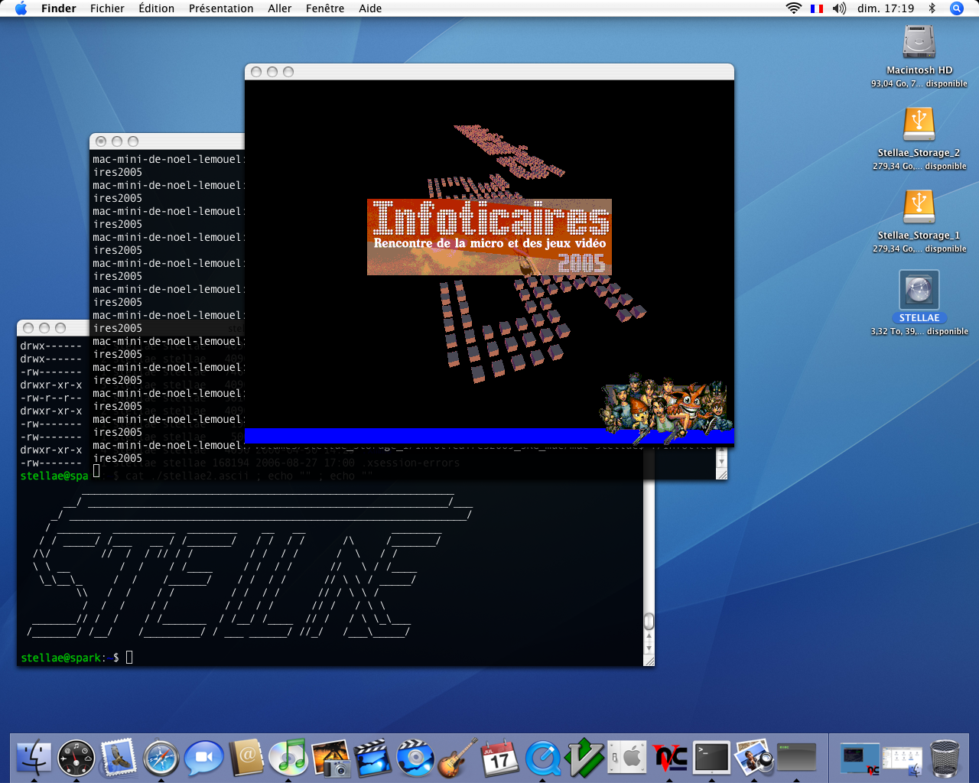979x783 pixels.
Task: Click the scroll thumb of the stellae@spark terminal
Action: pyautogui.click(x=649, y=620)
